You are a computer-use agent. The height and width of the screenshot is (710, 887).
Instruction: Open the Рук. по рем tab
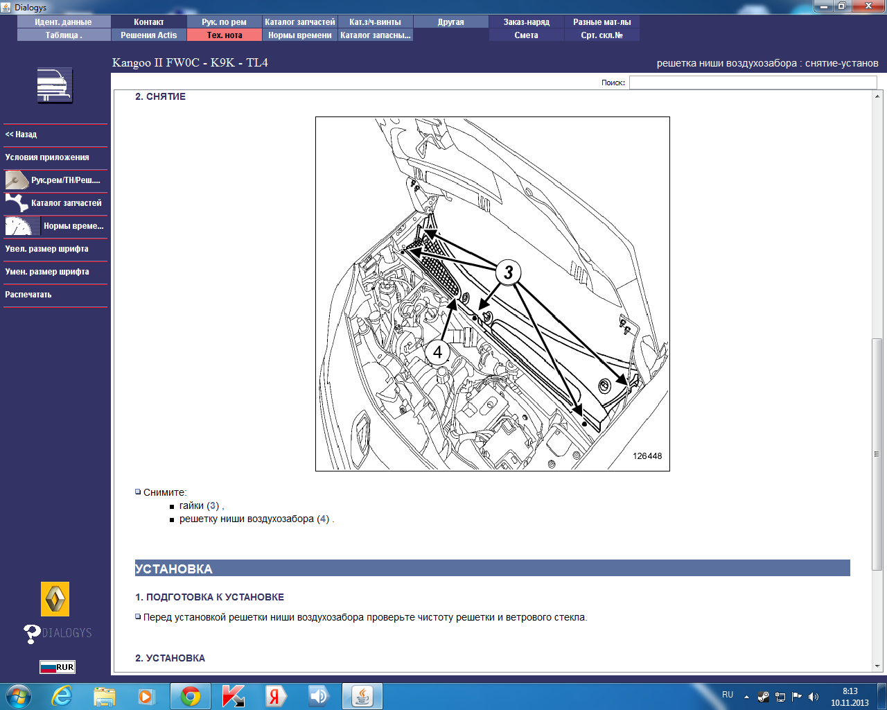[x=225, y=22]
